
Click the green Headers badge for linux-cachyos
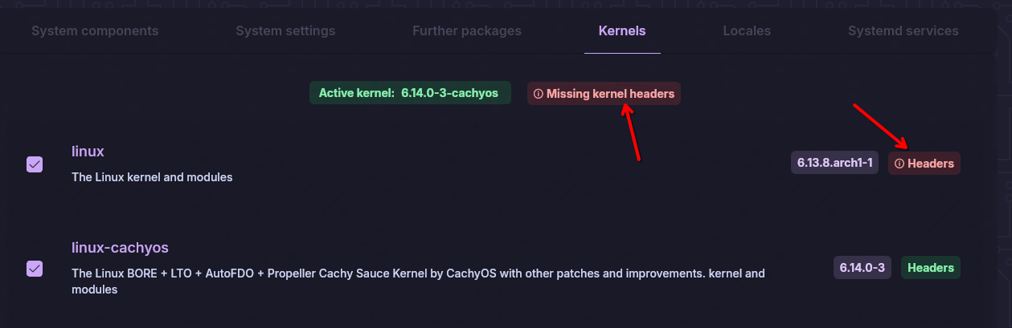click(x=931, y=268)
